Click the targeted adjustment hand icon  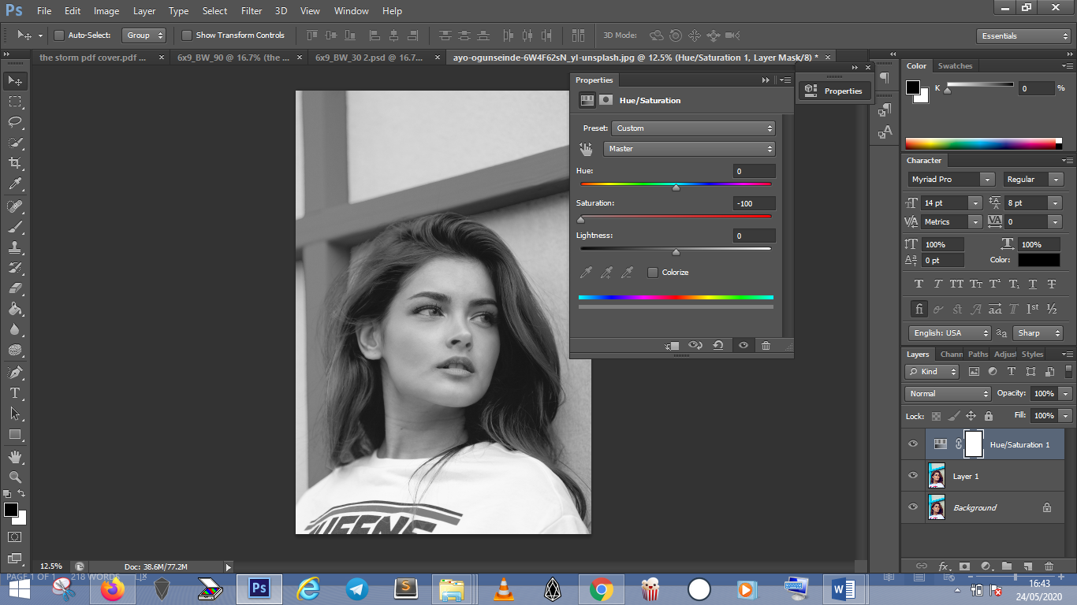click(586, 148)
